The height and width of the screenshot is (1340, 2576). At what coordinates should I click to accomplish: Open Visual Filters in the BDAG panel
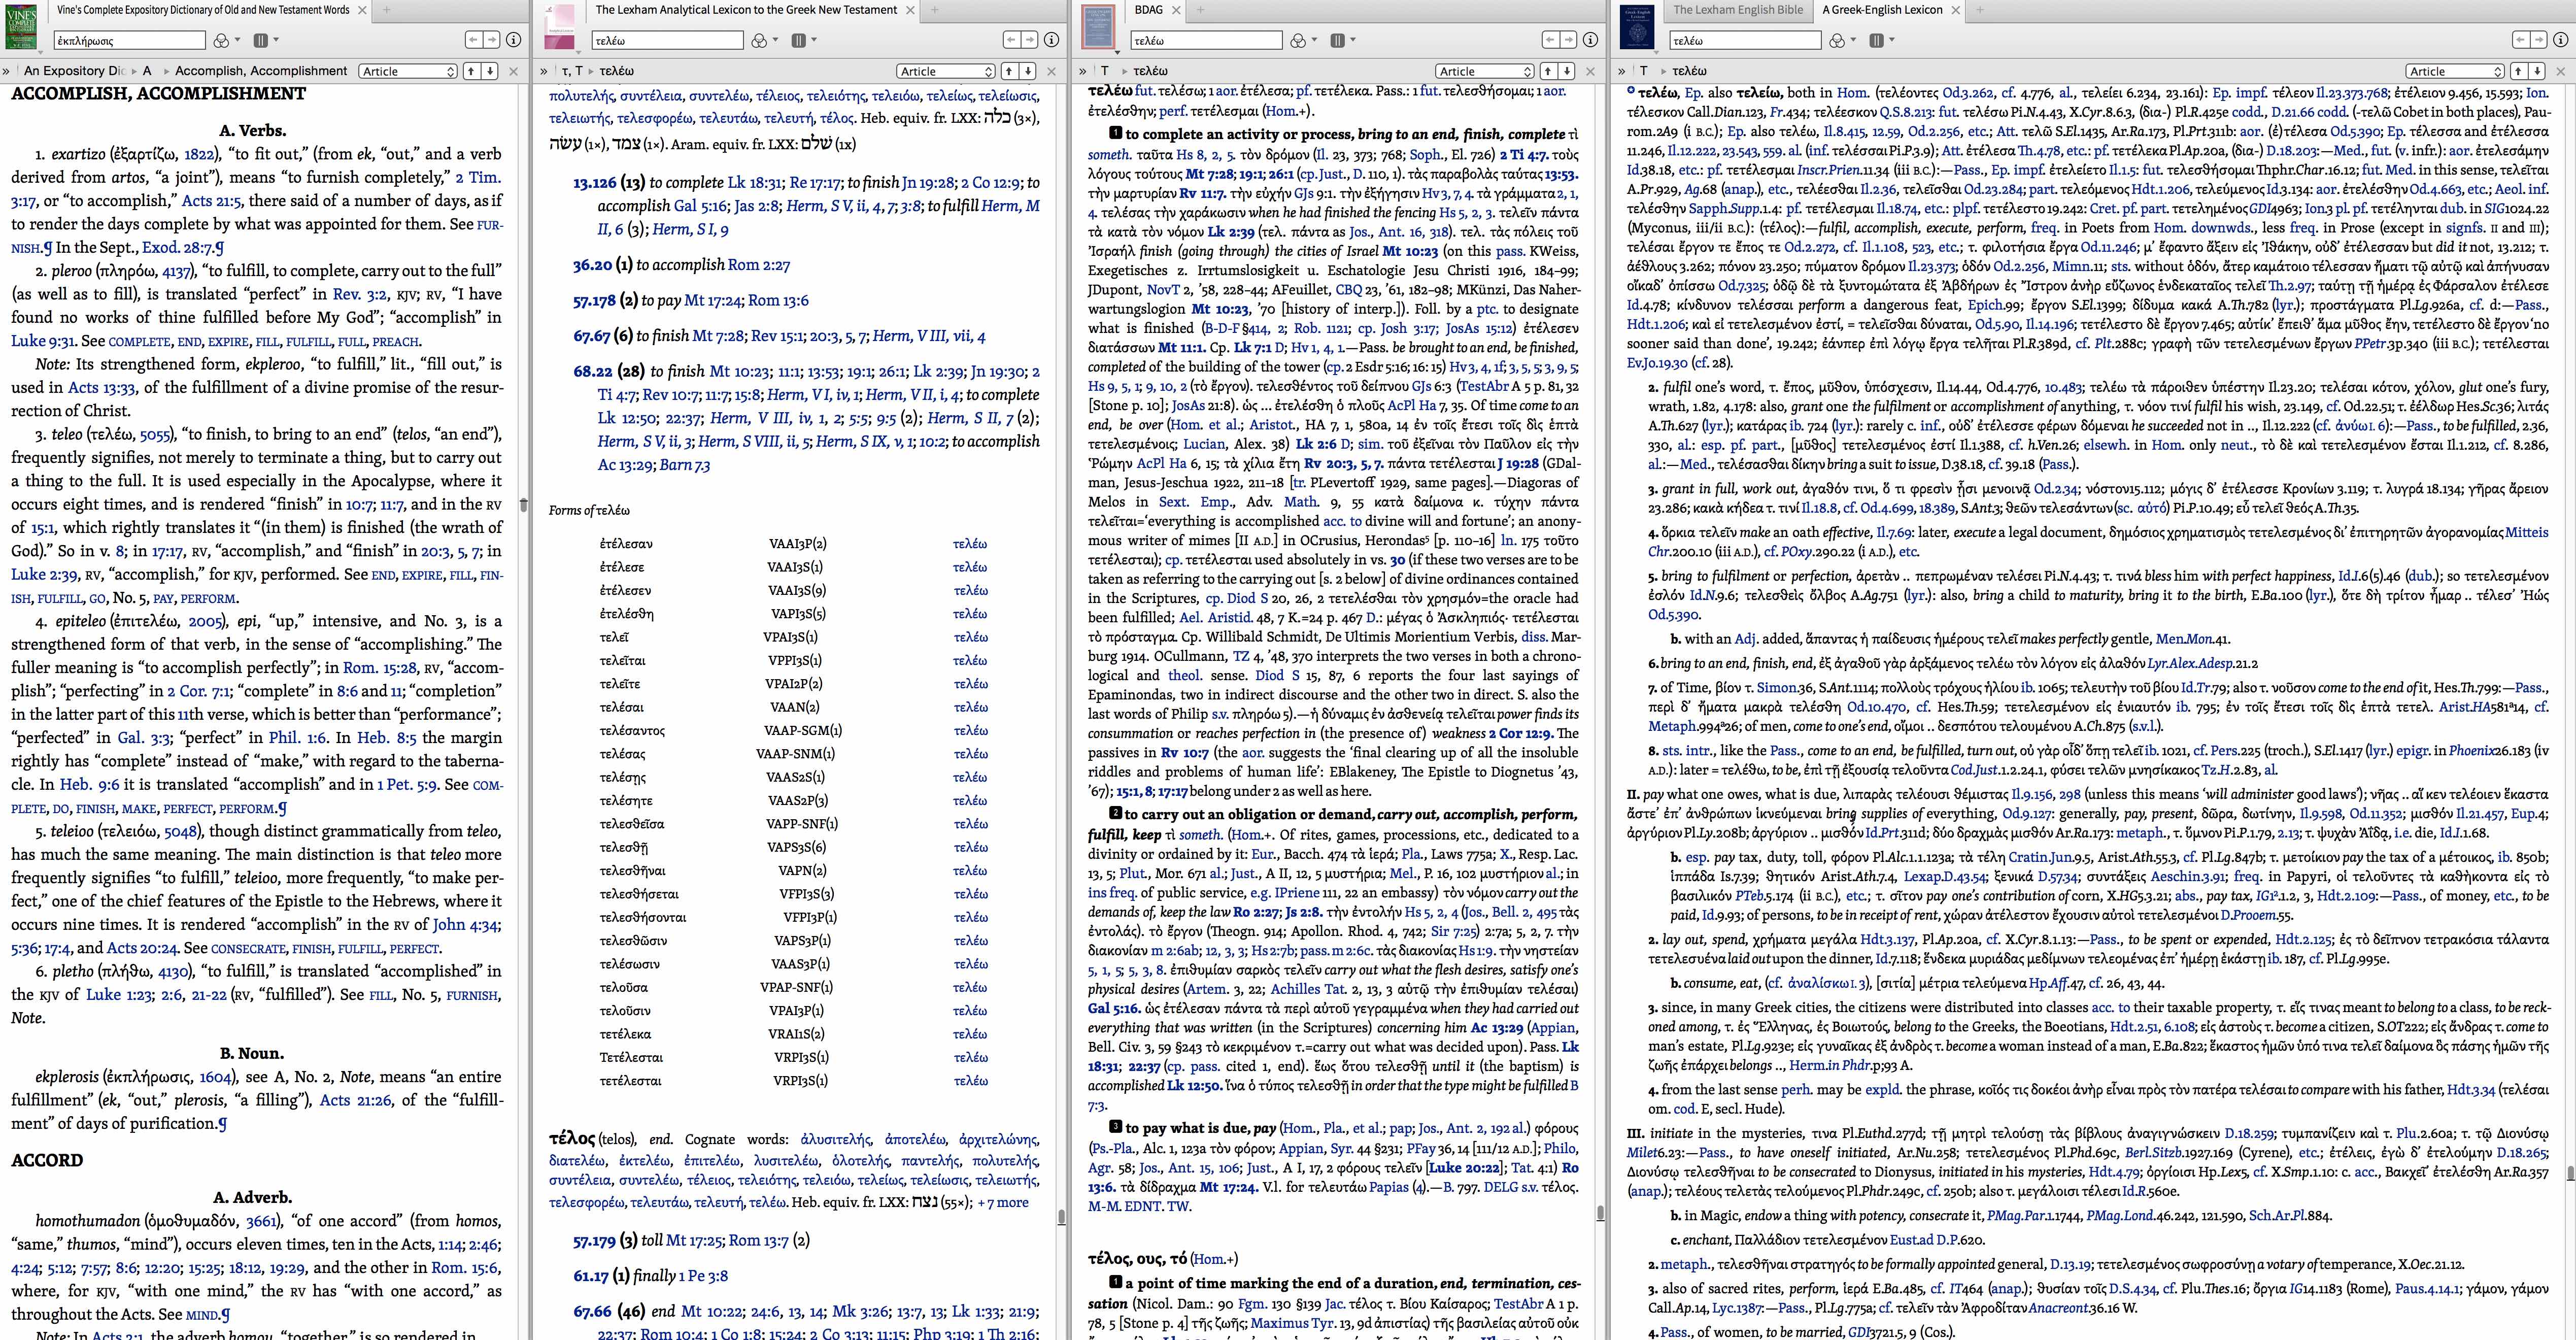pyautogui.click(x=1303, y=40)
